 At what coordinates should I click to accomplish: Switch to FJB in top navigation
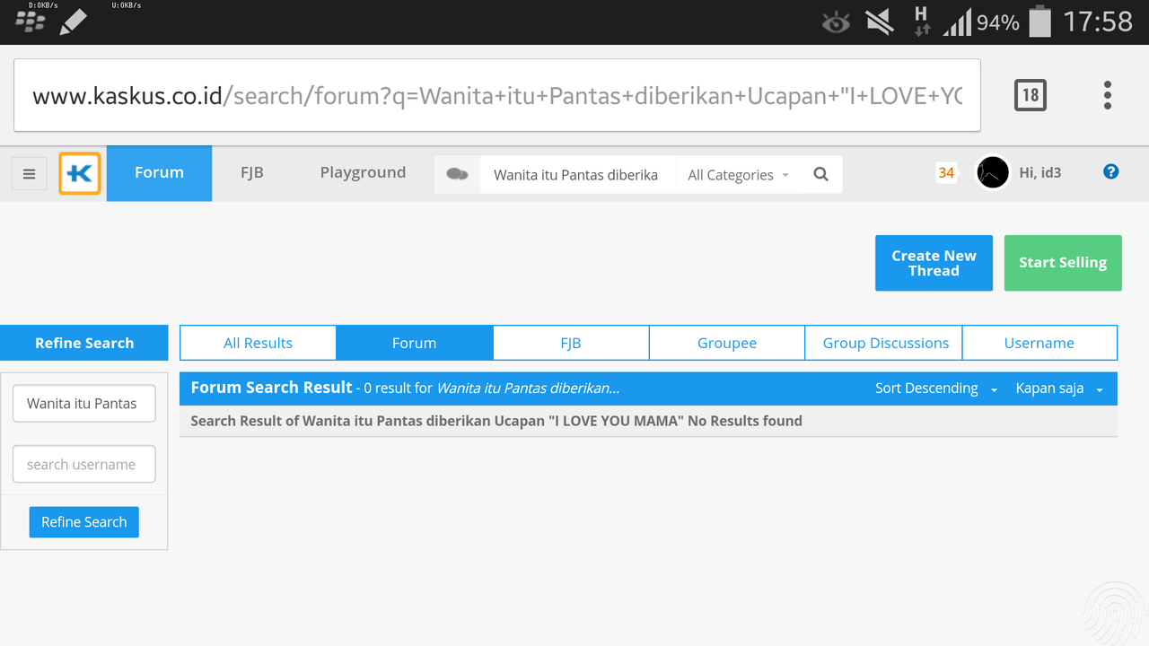click(252, 173)
